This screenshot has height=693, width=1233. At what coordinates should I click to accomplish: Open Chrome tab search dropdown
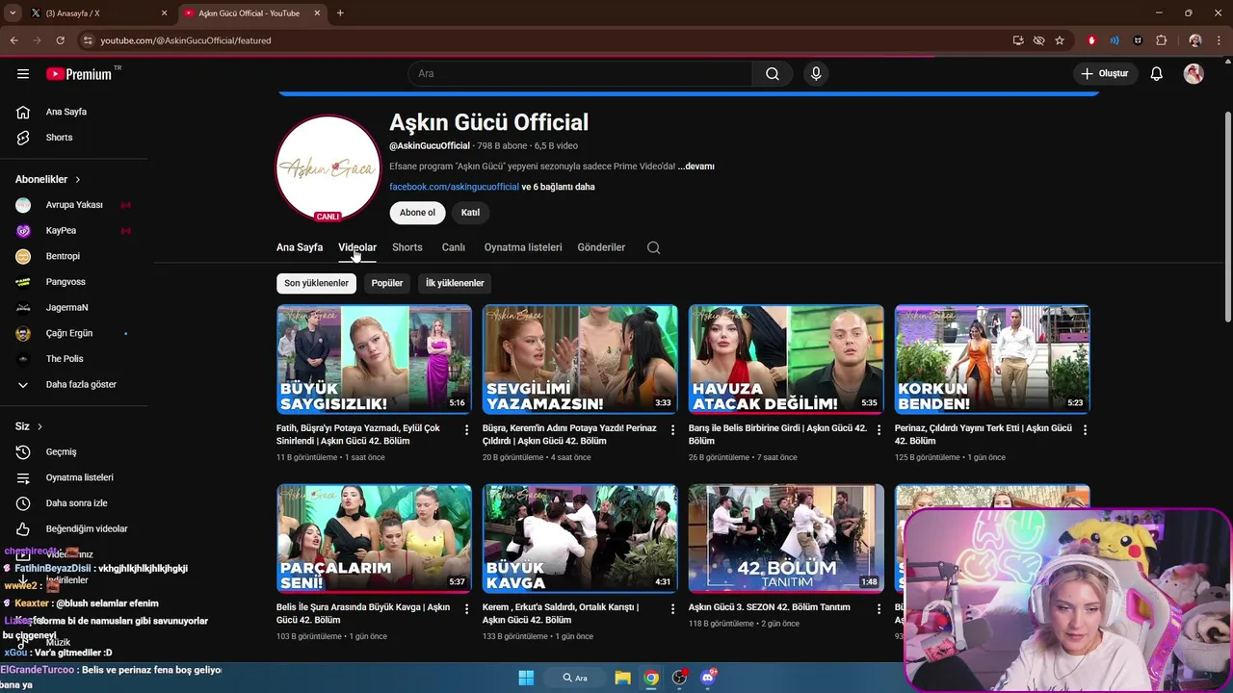(x=13, y=13)
